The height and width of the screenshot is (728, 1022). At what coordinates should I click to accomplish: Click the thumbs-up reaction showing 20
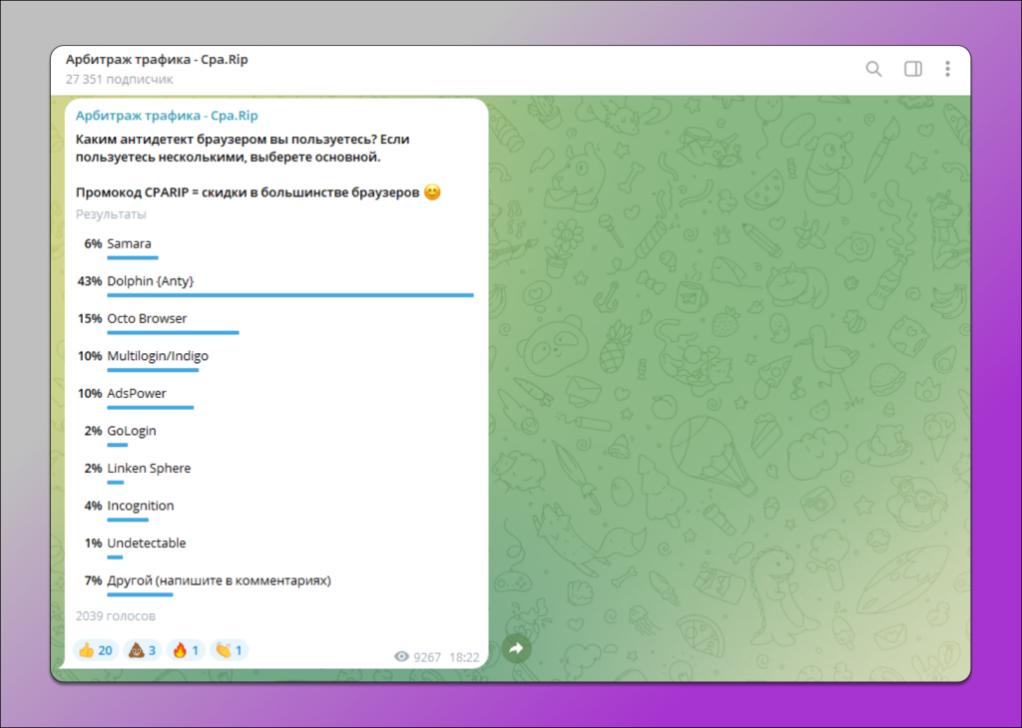[95, 649]
